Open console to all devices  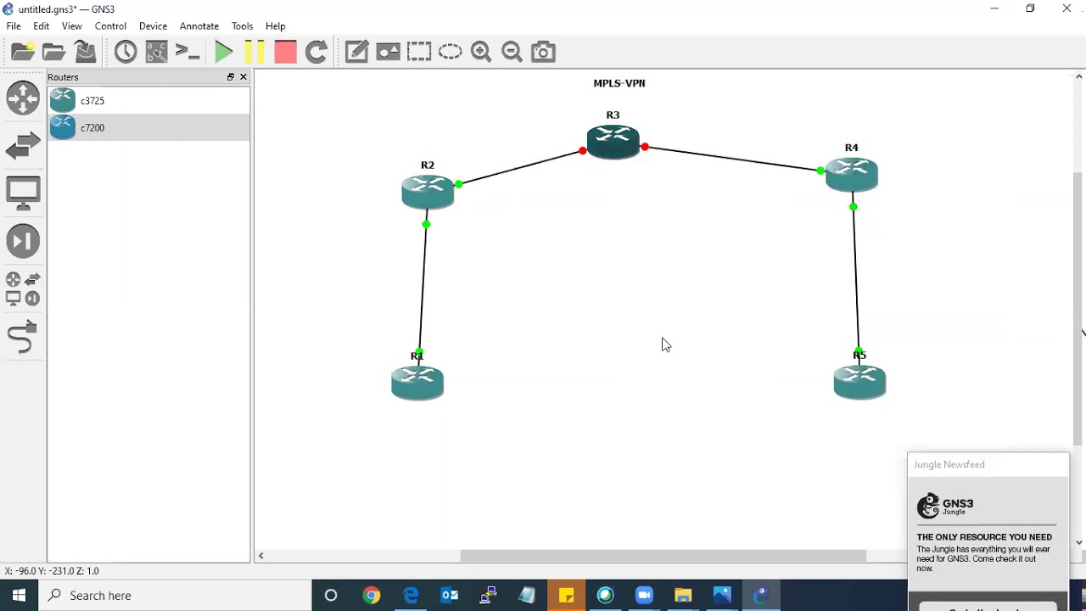coord(188,53)
